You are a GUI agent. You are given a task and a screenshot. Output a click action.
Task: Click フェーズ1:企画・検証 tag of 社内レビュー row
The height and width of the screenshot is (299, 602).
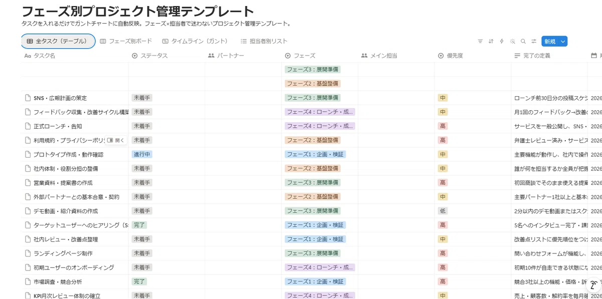(316, 239)
